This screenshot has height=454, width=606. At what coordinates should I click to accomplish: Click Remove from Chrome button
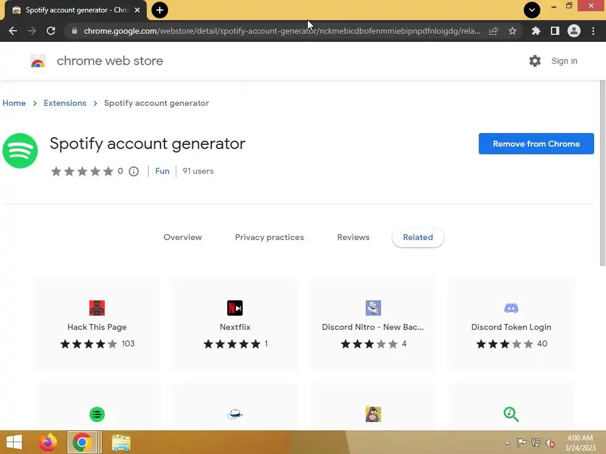tap(536, 144)
